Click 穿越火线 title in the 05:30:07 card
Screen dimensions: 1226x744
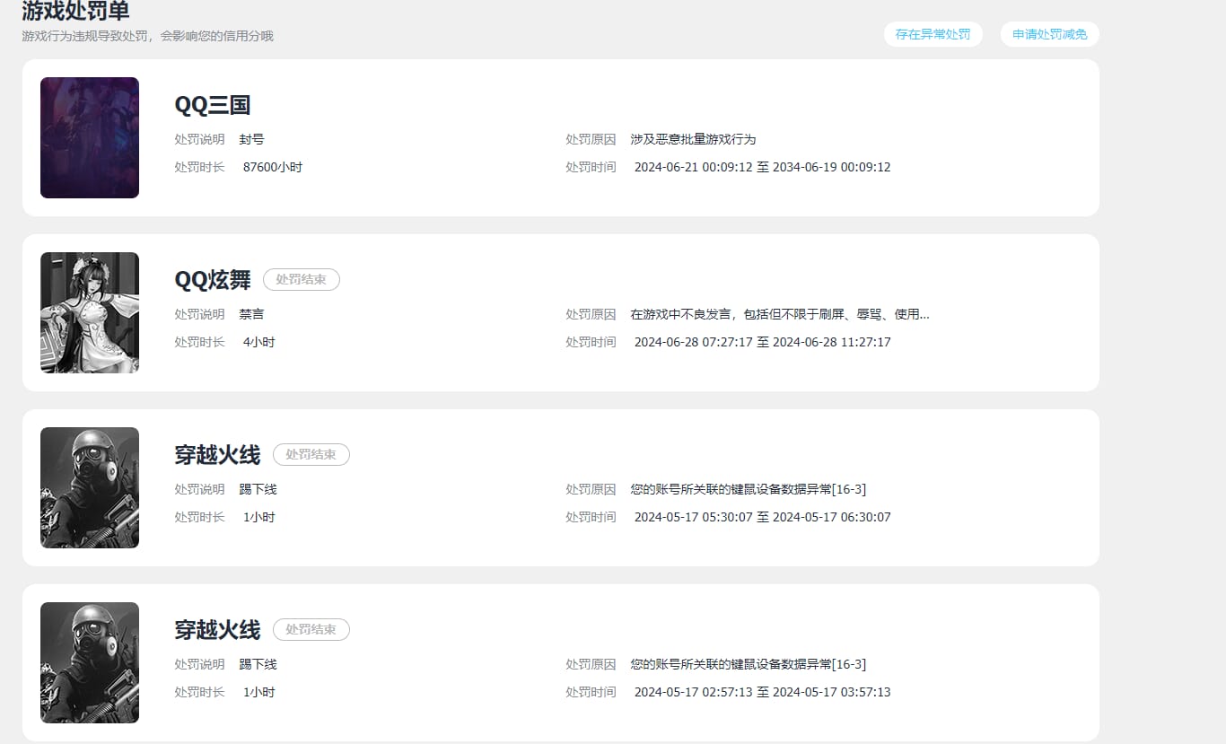(x=217, y=455)
